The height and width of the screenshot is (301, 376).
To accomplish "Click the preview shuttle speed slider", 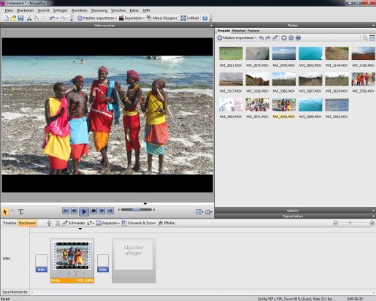I will pyautogui.click(x=136, y=209).
